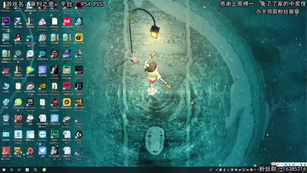This screenshot has height=173, width=307.
Task: Open 控制面板 Control Panel icon
Action: click(x=6, y=135)
